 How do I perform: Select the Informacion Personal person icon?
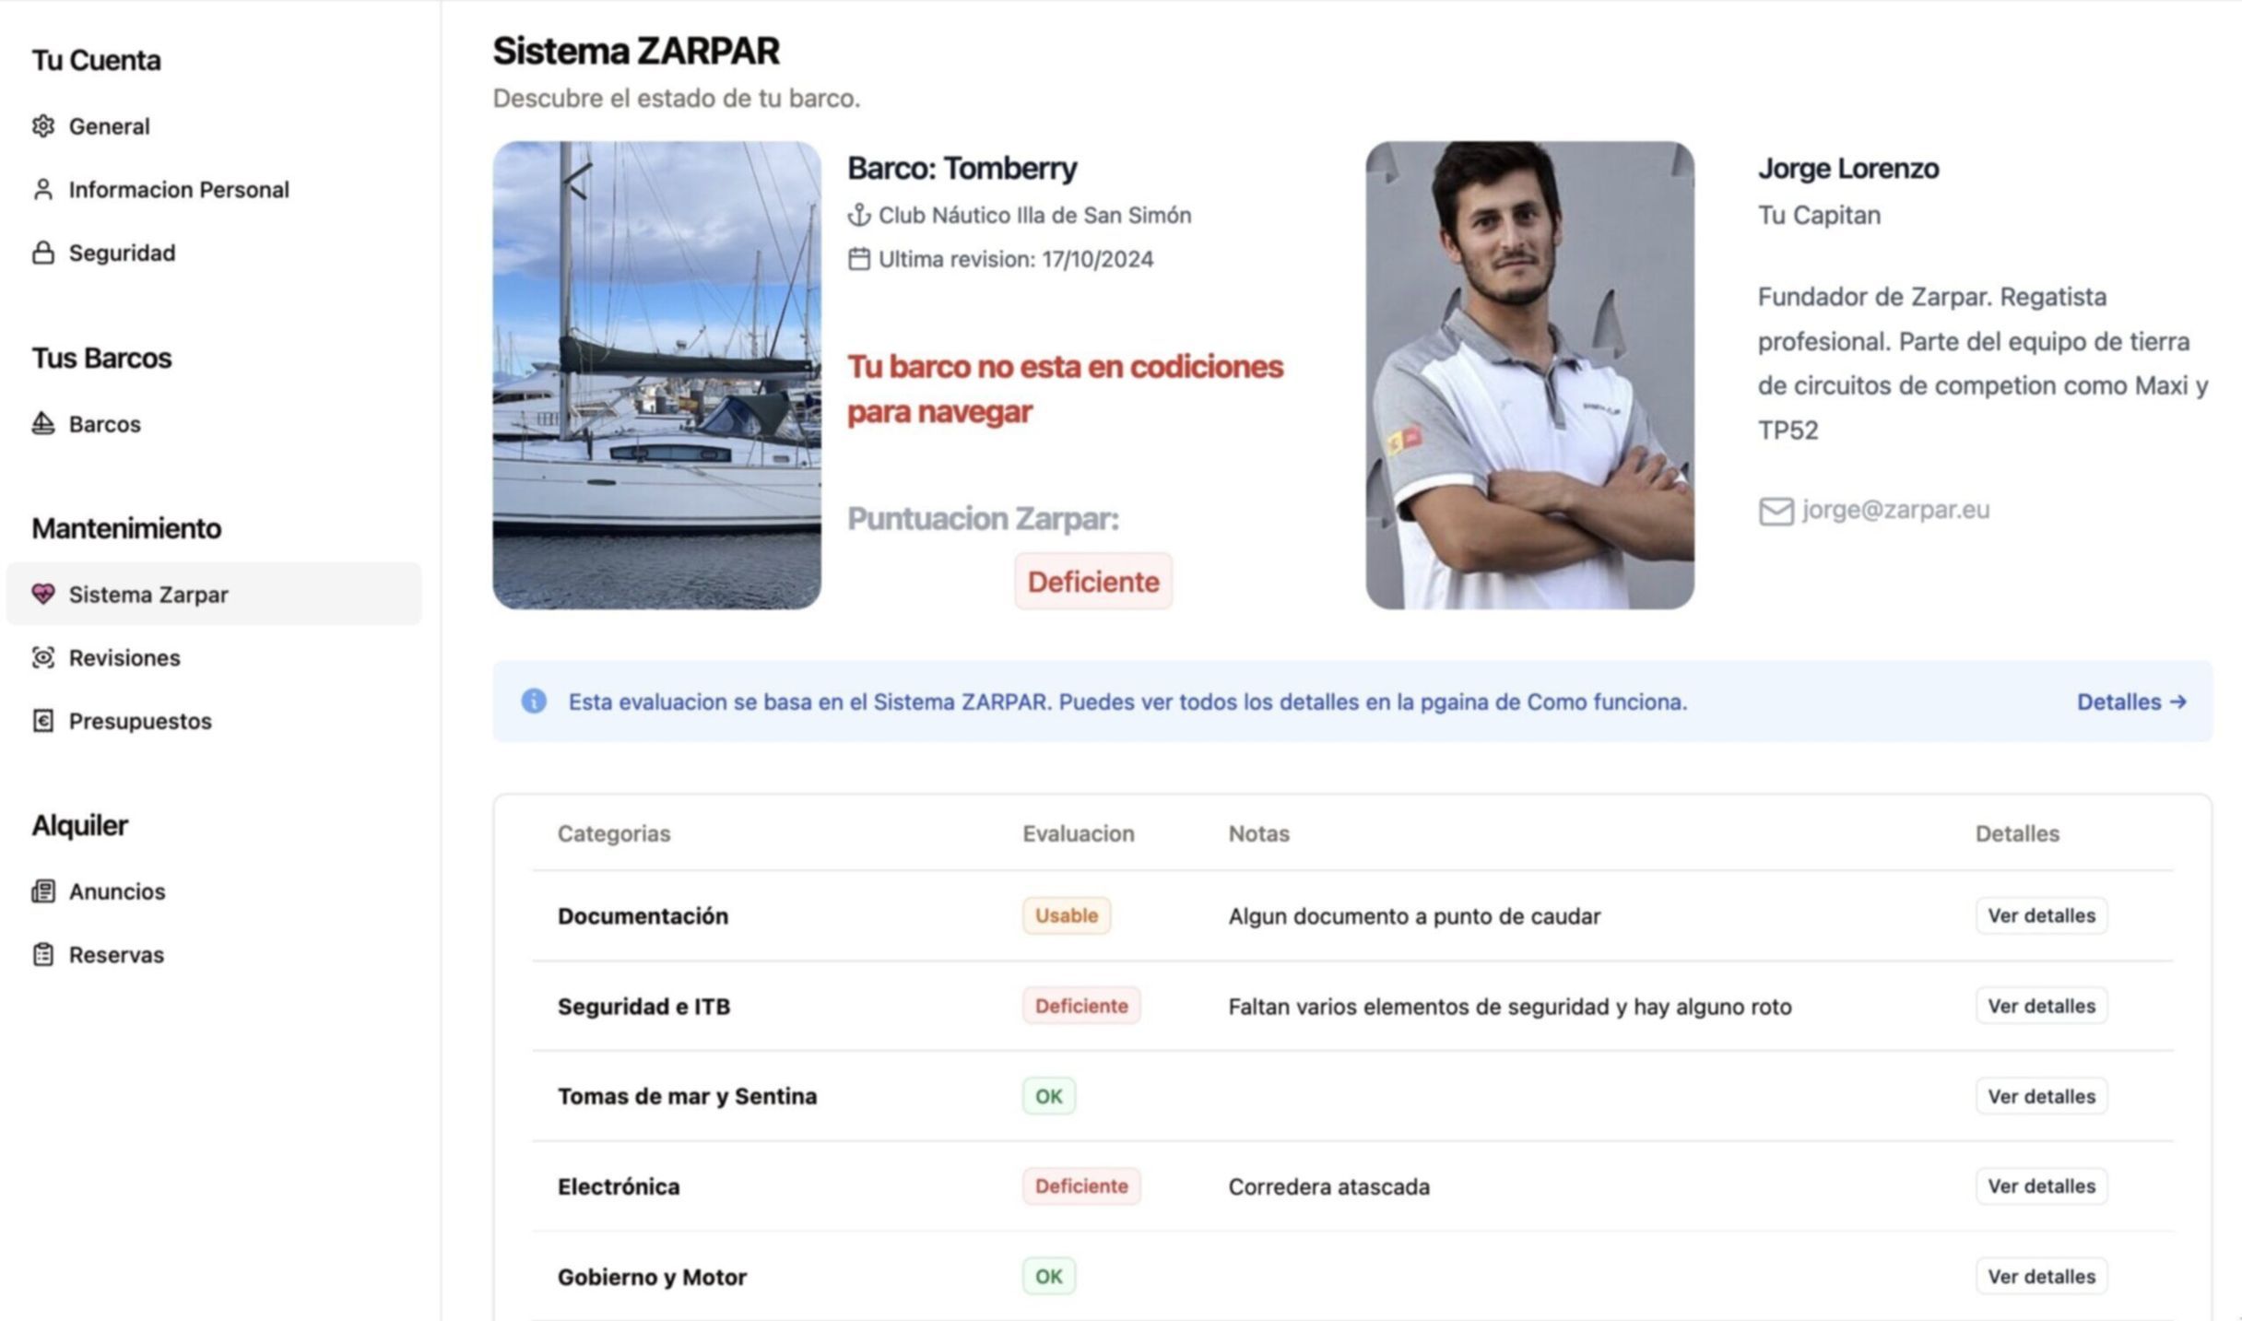42,189
